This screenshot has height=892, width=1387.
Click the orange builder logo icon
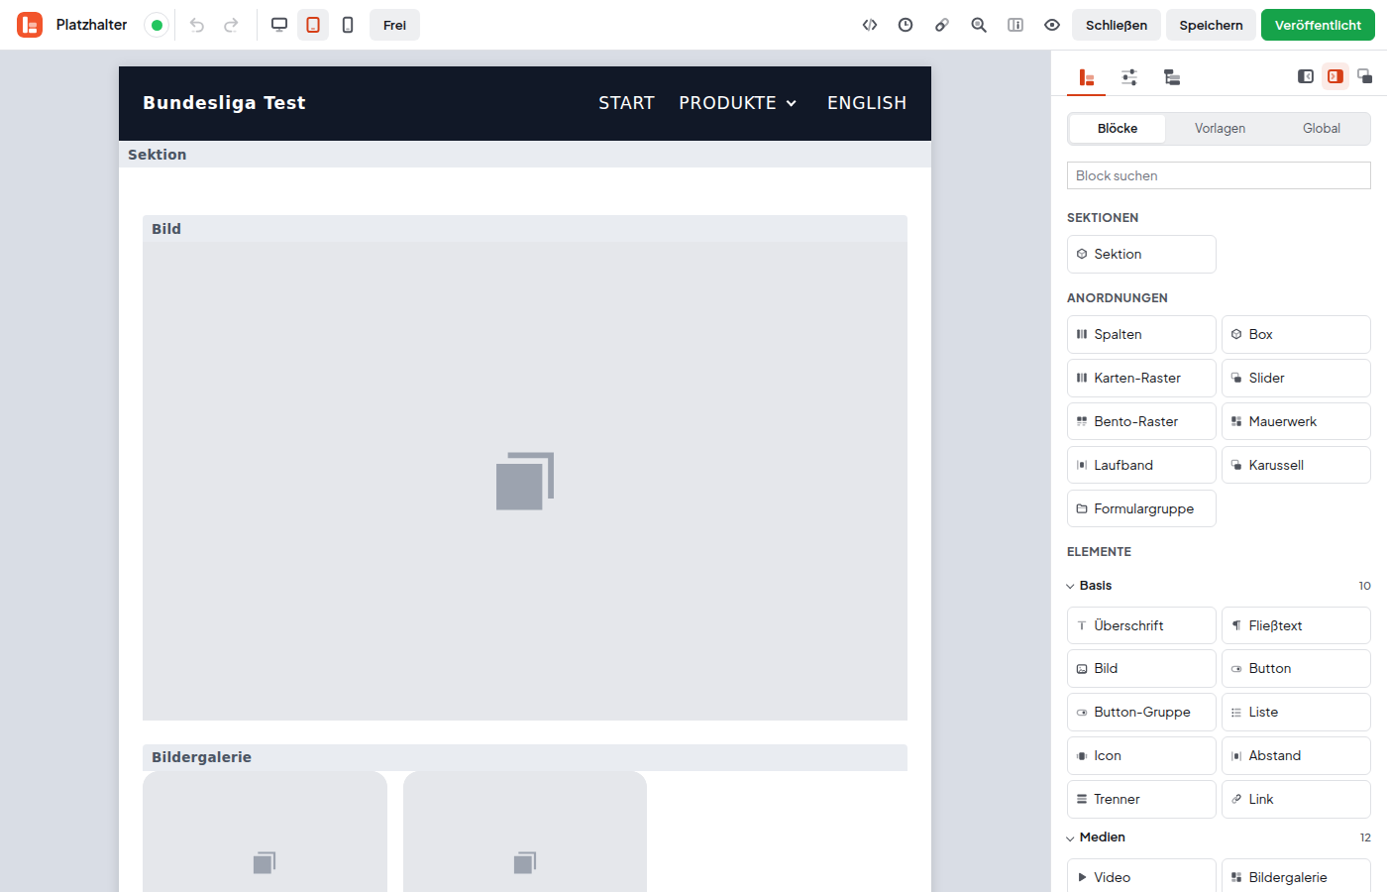click(x=30, y=25)
